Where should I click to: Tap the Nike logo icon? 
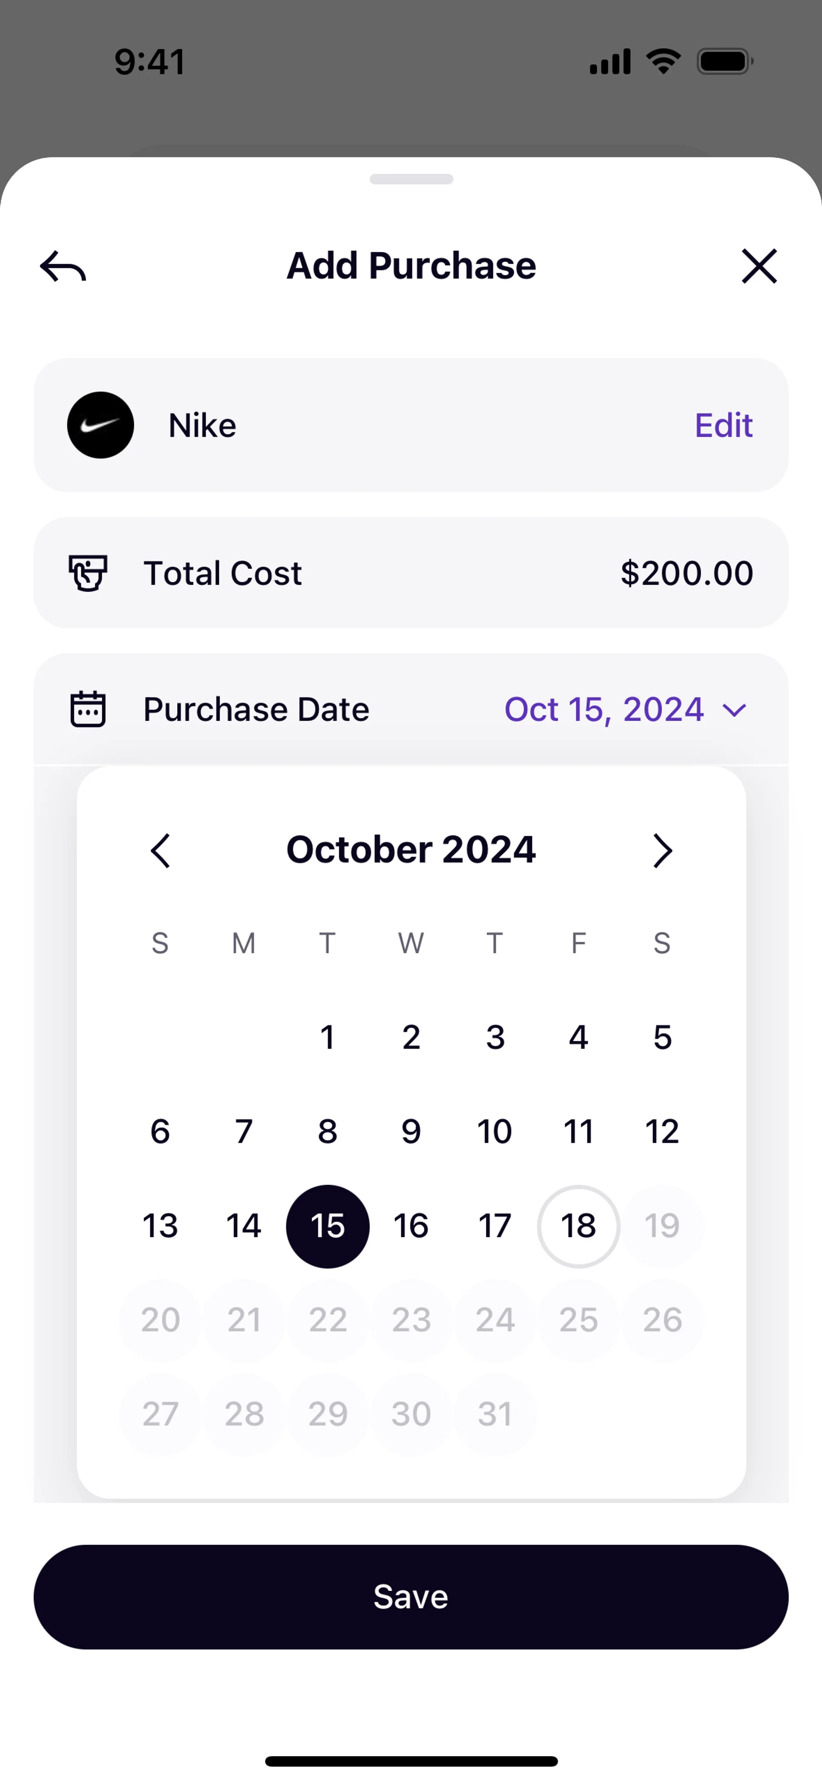point(100,425)
